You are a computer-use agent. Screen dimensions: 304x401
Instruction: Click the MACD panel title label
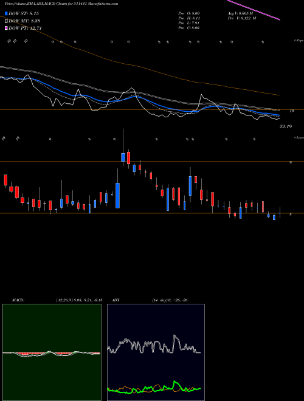pos(18,300)
